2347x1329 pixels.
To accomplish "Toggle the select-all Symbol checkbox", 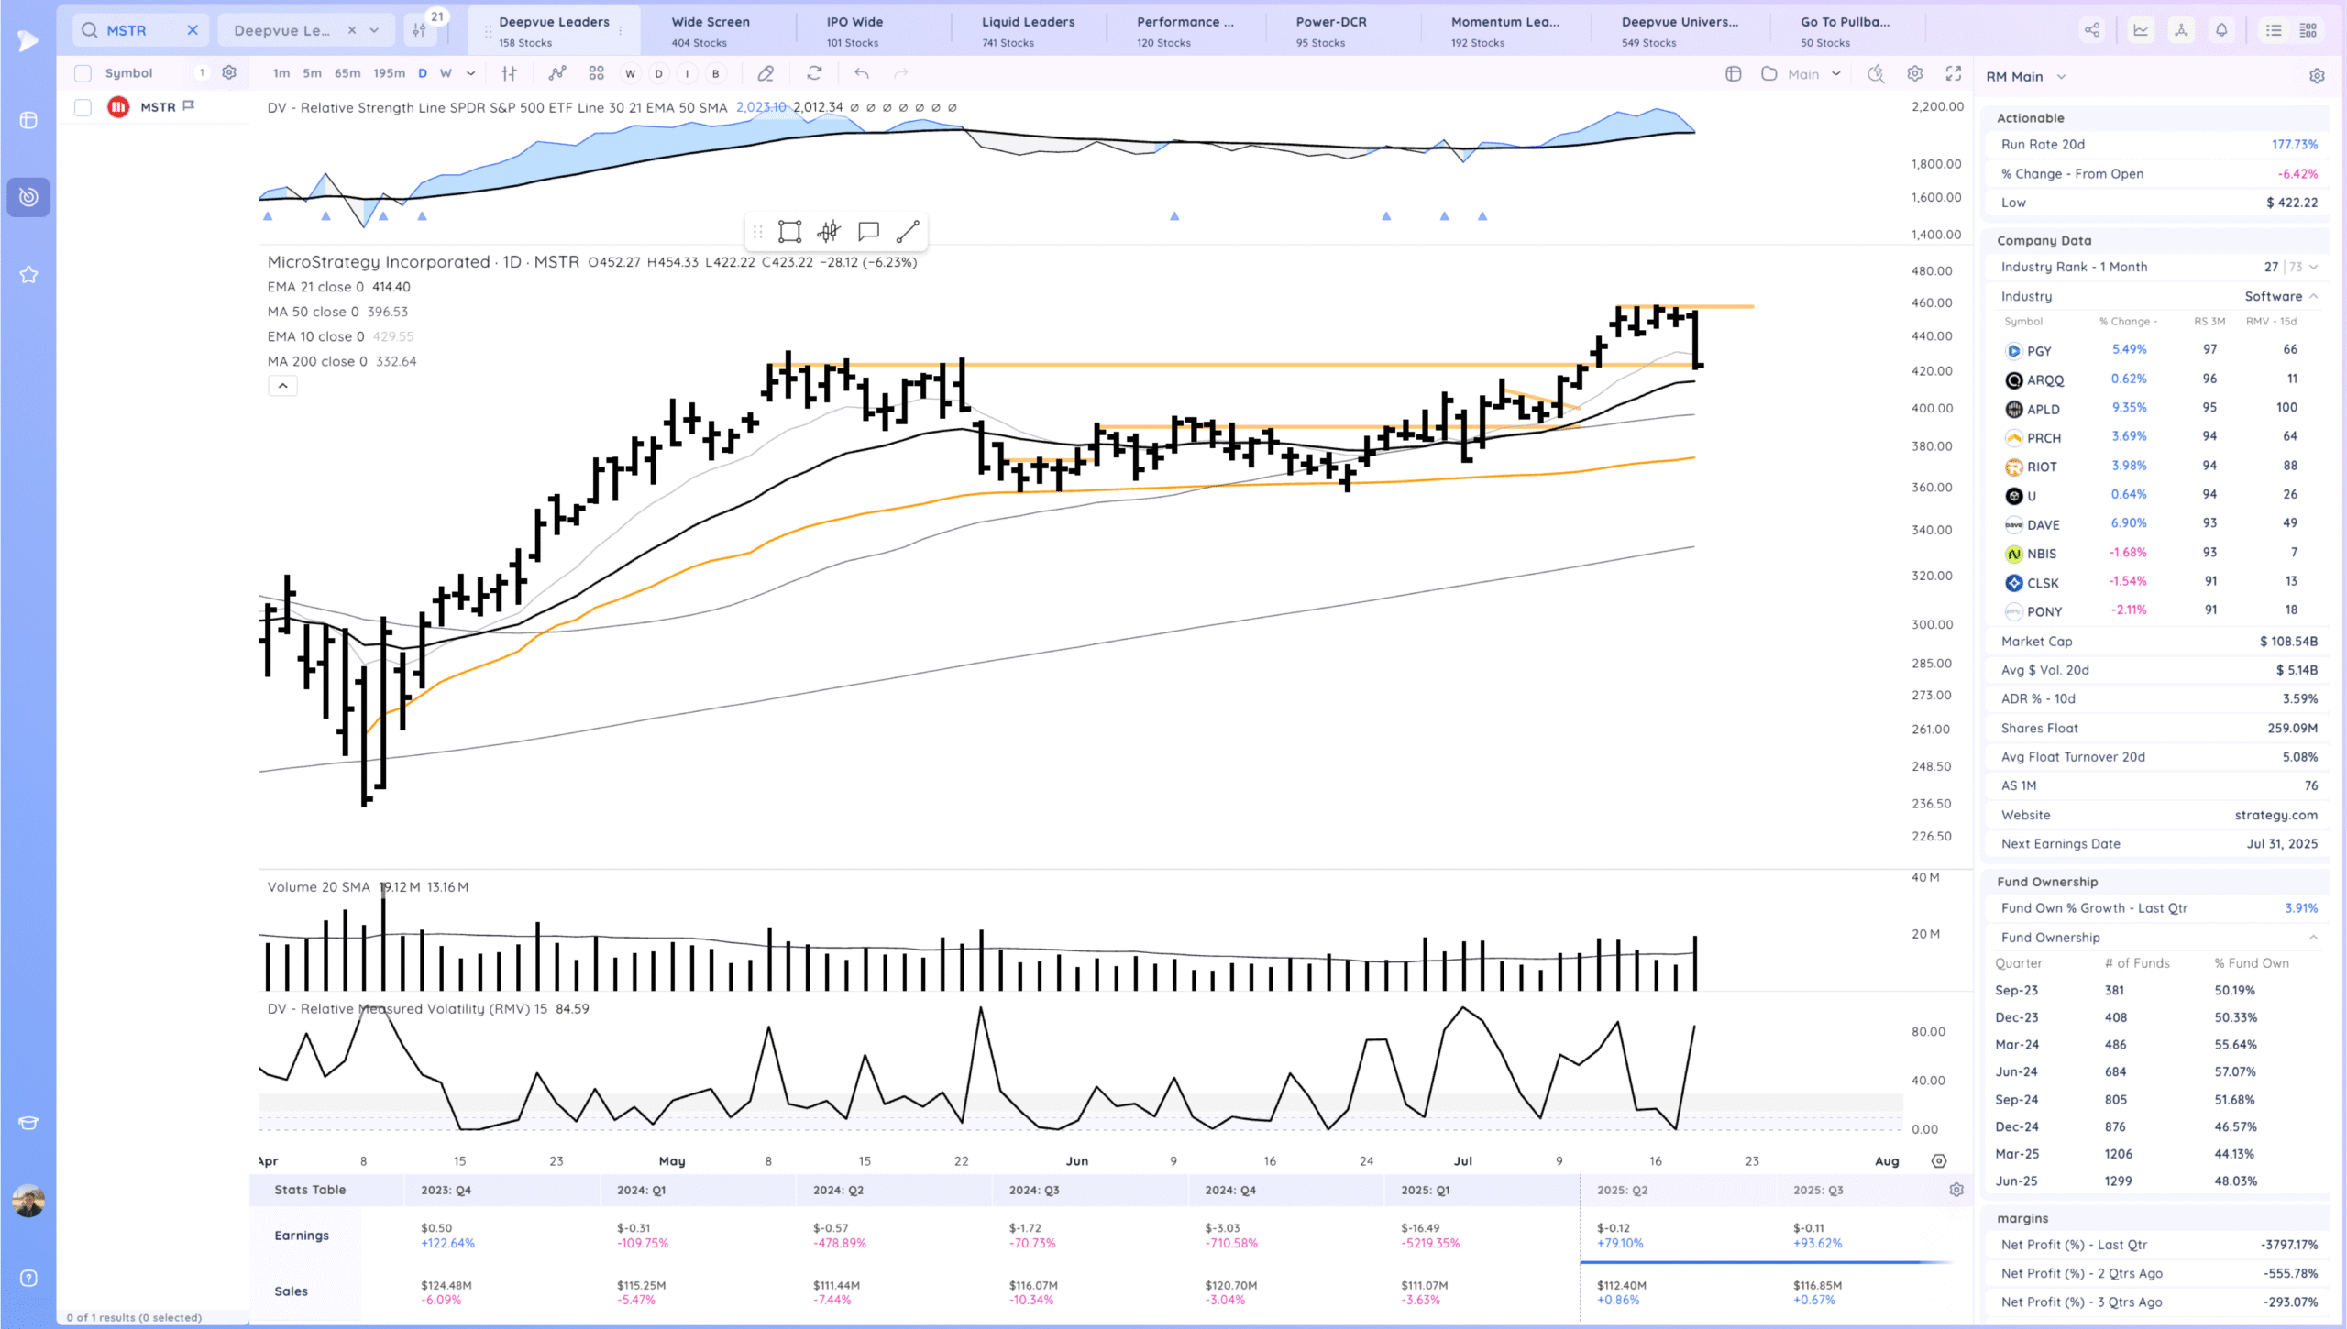I will (x=83, y=73).
